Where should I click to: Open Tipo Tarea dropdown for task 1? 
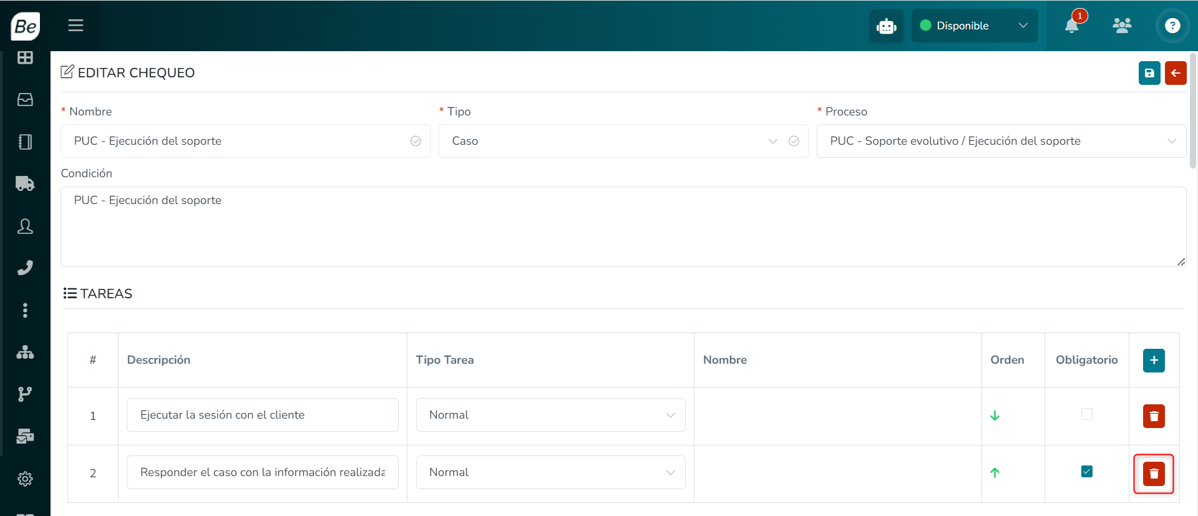click(x=551, y=415)
